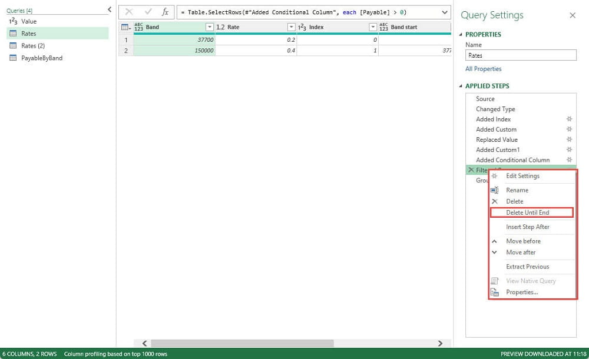Select the PayableByBand query
589x359 pixels.
41,58
